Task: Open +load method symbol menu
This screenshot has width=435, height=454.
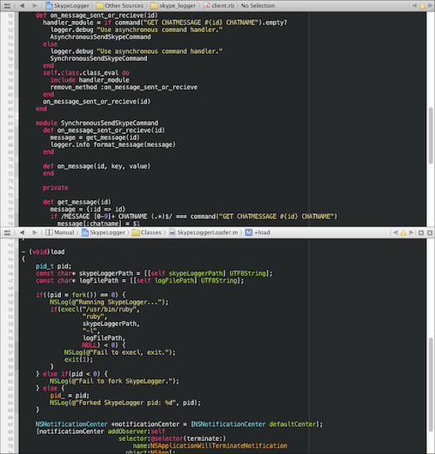Action: tap(258, 232)
